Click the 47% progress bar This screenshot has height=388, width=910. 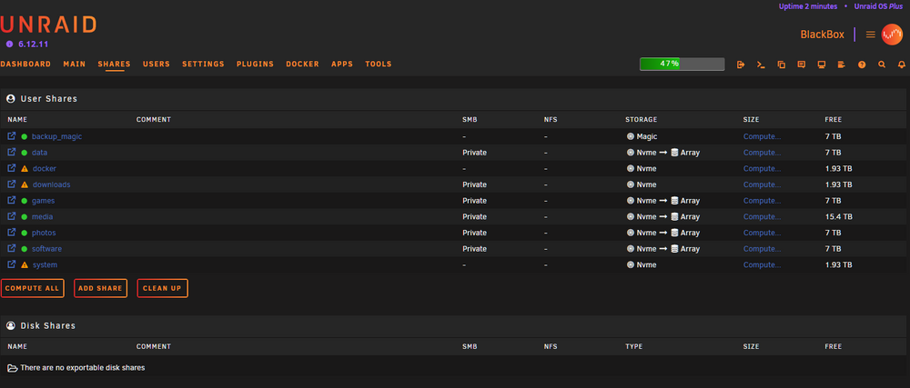point(682,64)
